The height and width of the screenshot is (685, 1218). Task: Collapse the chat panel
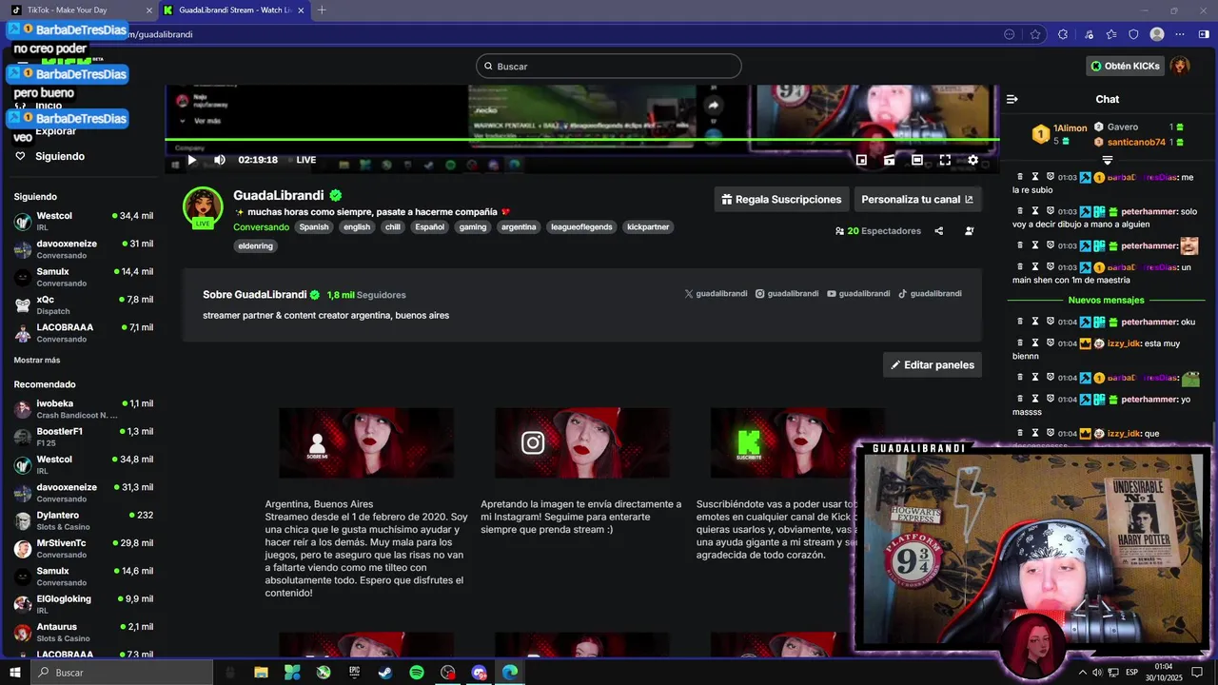tap(1012, 99)
